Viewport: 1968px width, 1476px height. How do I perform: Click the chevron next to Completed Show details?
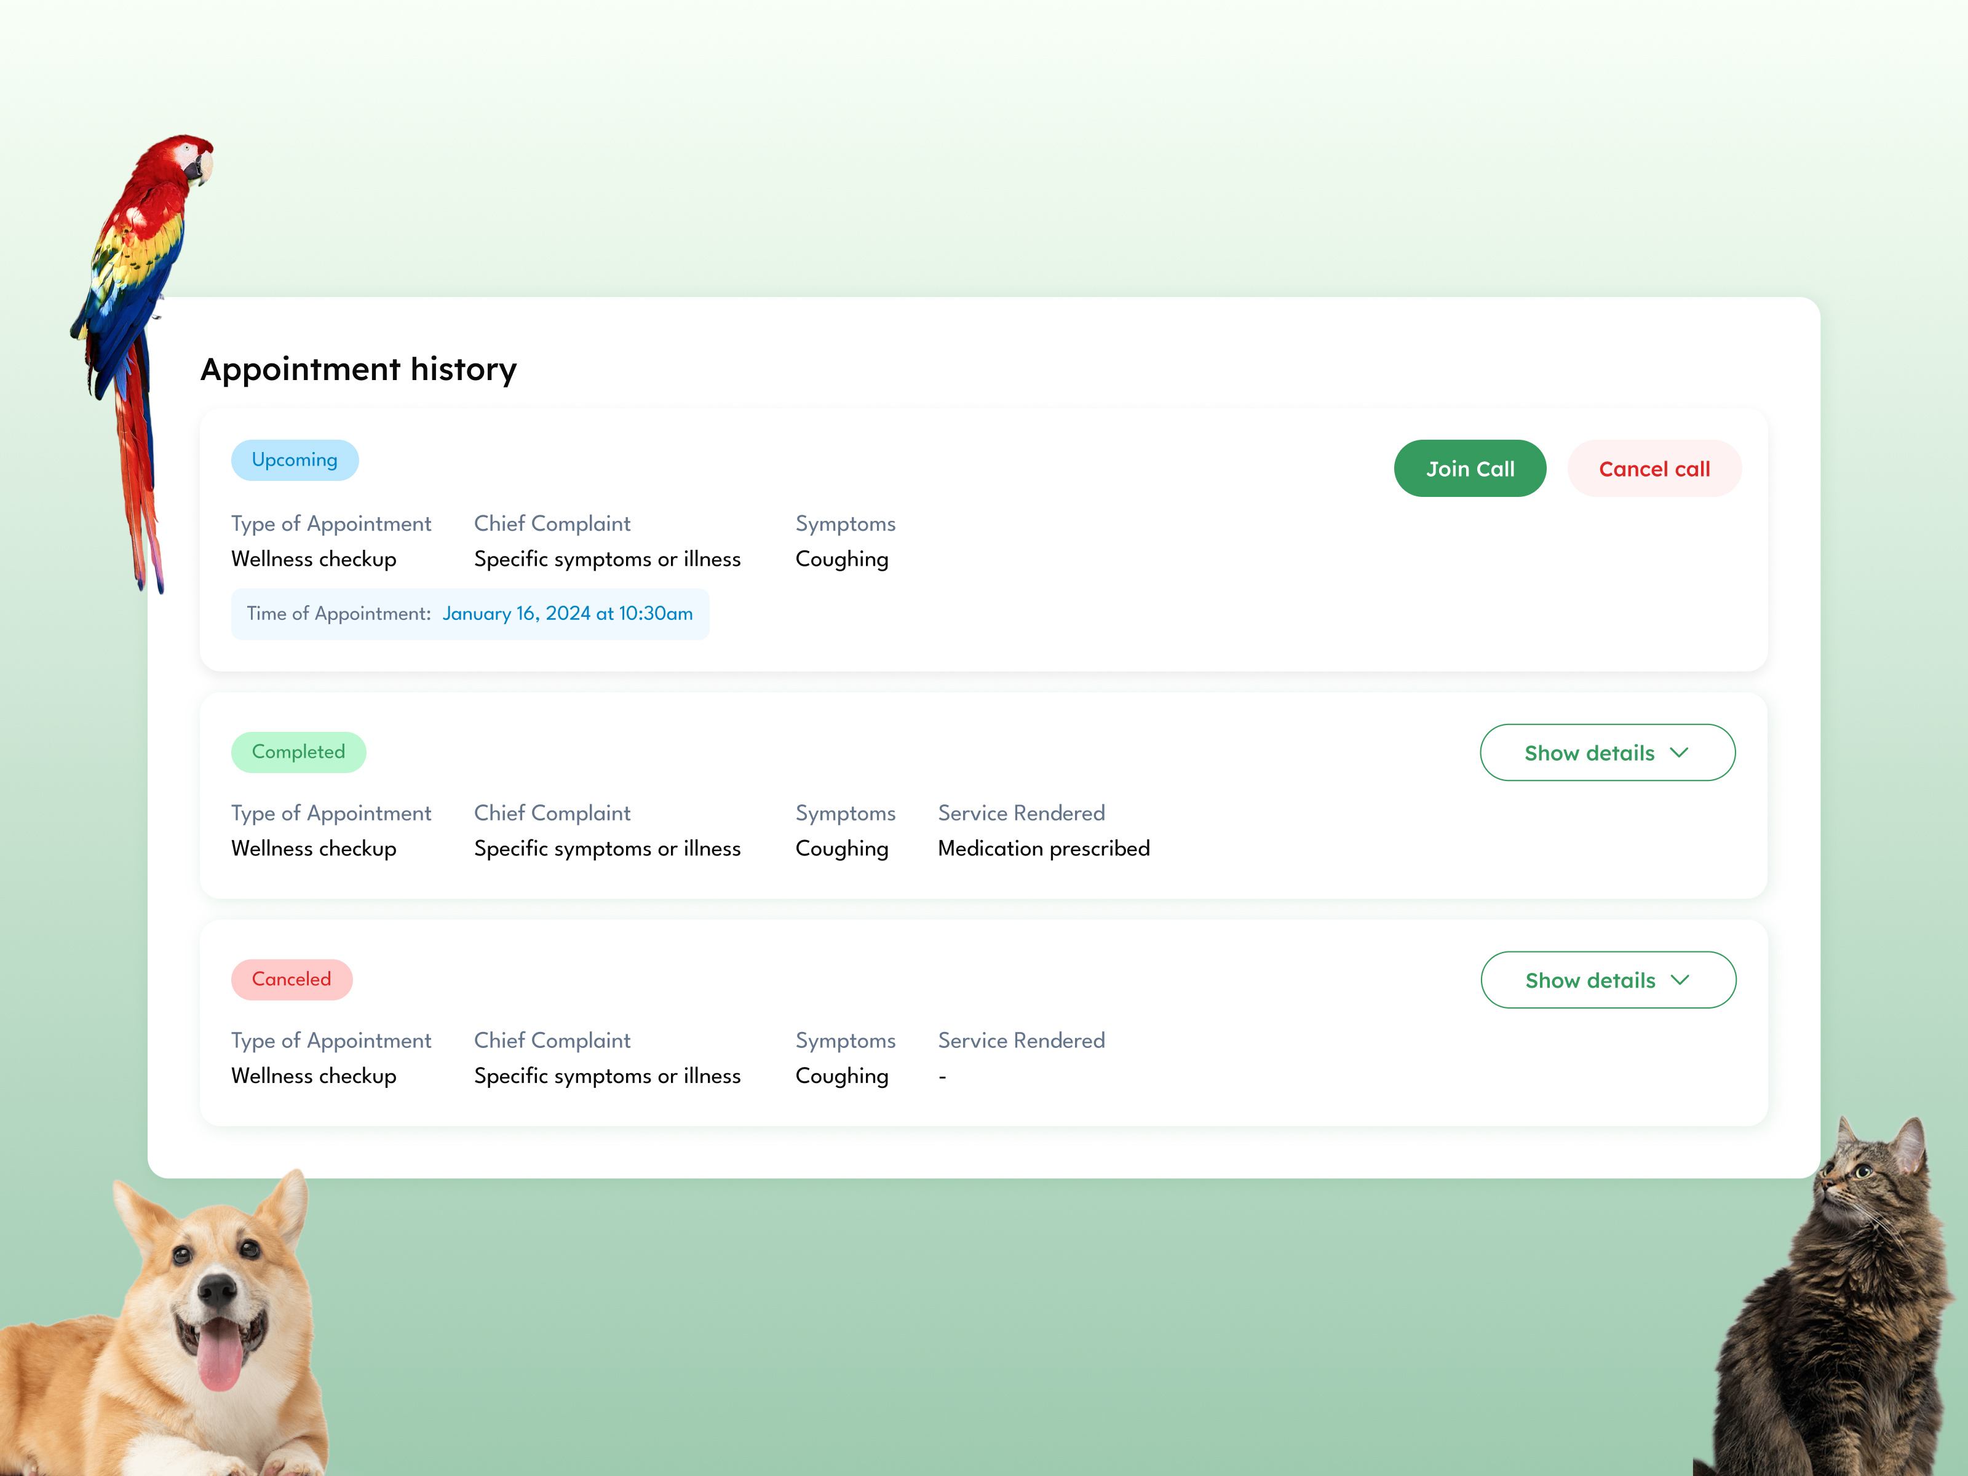(1681, 753)
